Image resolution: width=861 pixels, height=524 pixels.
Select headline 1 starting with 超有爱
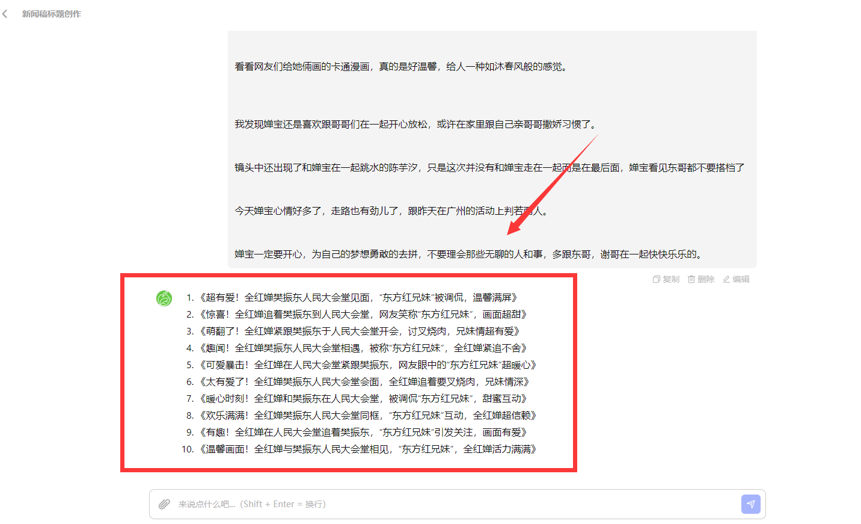358,297
